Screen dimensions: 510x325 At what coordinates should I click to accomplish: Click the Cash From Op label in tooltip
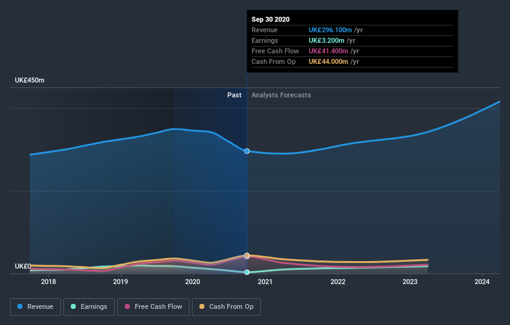pyautogui.click(x=273, y=61)
